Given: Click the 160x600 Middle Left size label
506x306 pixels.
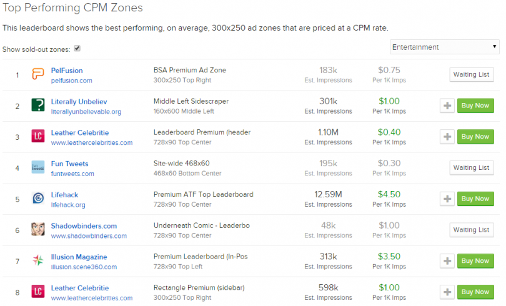Looking at the screenshot, I should click(184, 111).
